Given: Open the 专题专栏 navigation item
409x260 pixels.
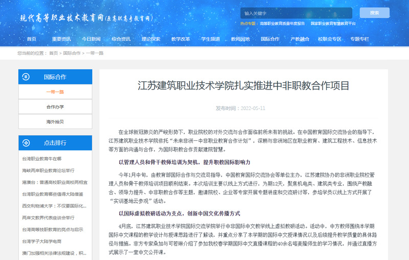Looking at the screenshot, I should click(x=359, y=39).
